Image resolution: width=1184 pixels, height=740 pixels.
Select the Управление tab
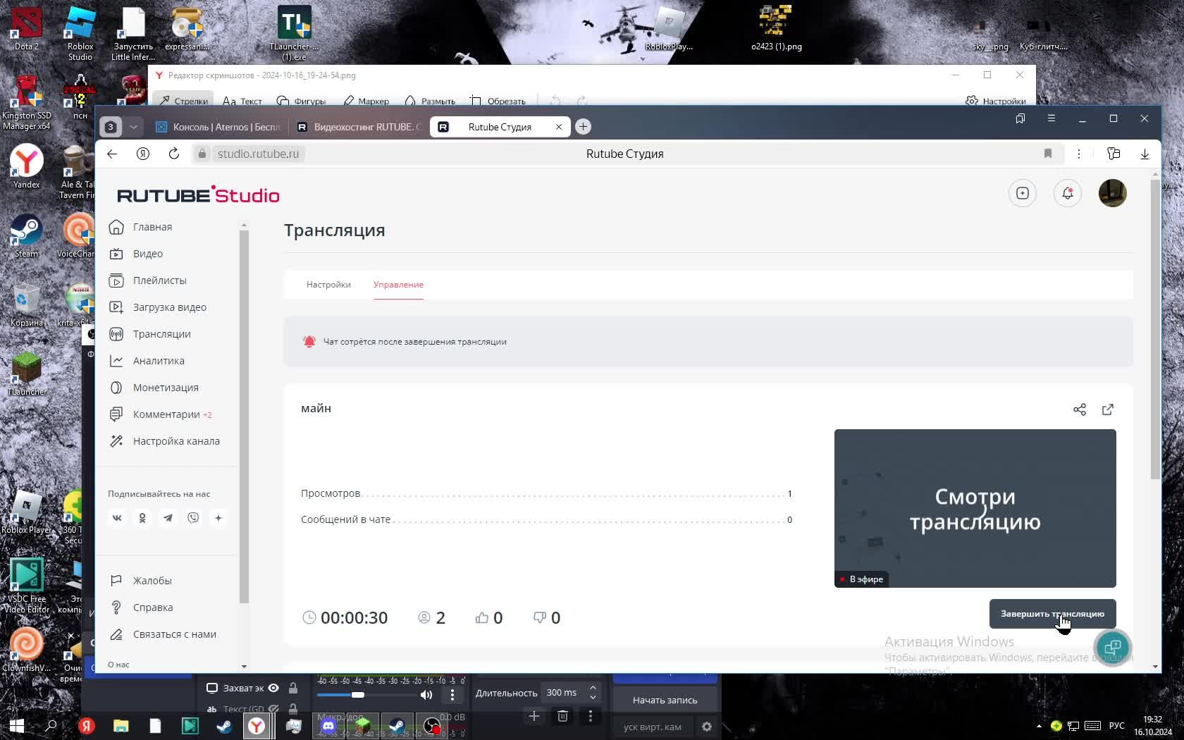(398, 285)
